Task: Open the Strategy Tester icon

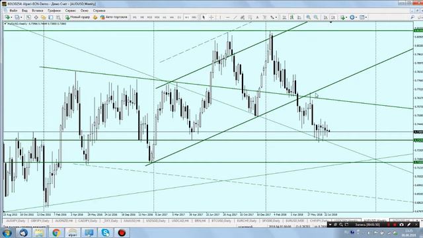Action: (x=58, y=17)
